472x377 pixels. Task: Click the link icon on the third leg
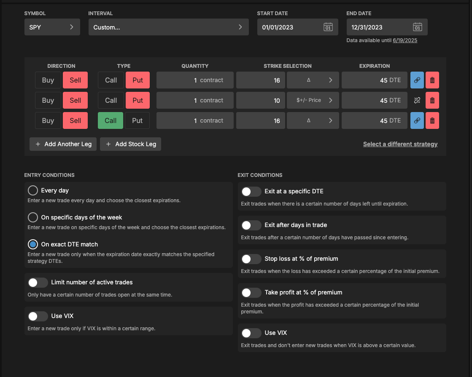coord(417,120)
